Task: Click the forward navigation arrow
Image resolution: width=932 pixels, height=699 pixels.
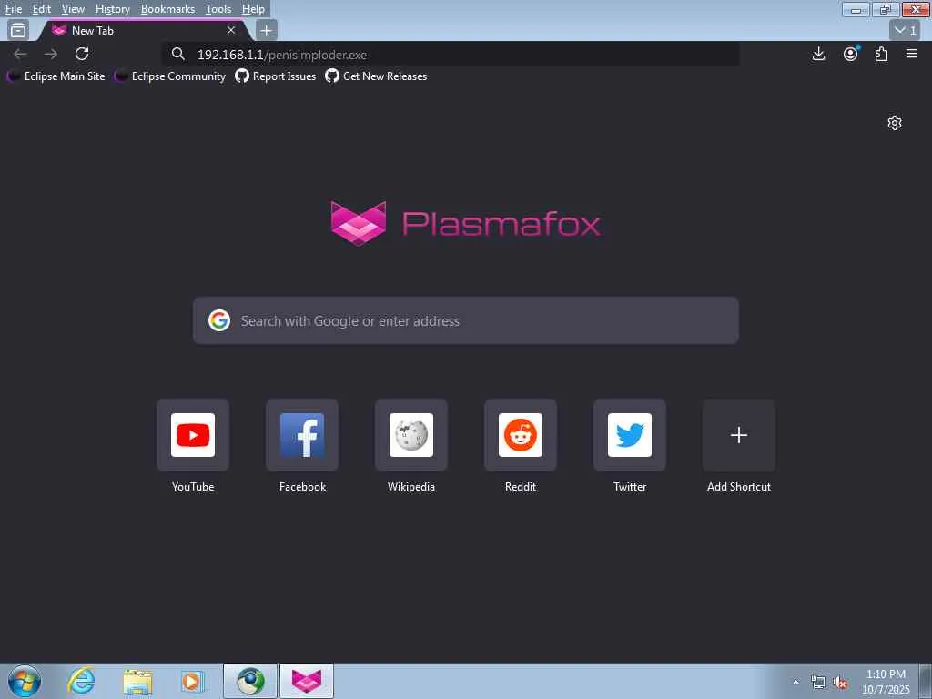Action: (51, 54)
